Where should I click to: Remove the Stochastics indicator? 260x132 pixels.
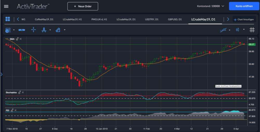(23, 92)
